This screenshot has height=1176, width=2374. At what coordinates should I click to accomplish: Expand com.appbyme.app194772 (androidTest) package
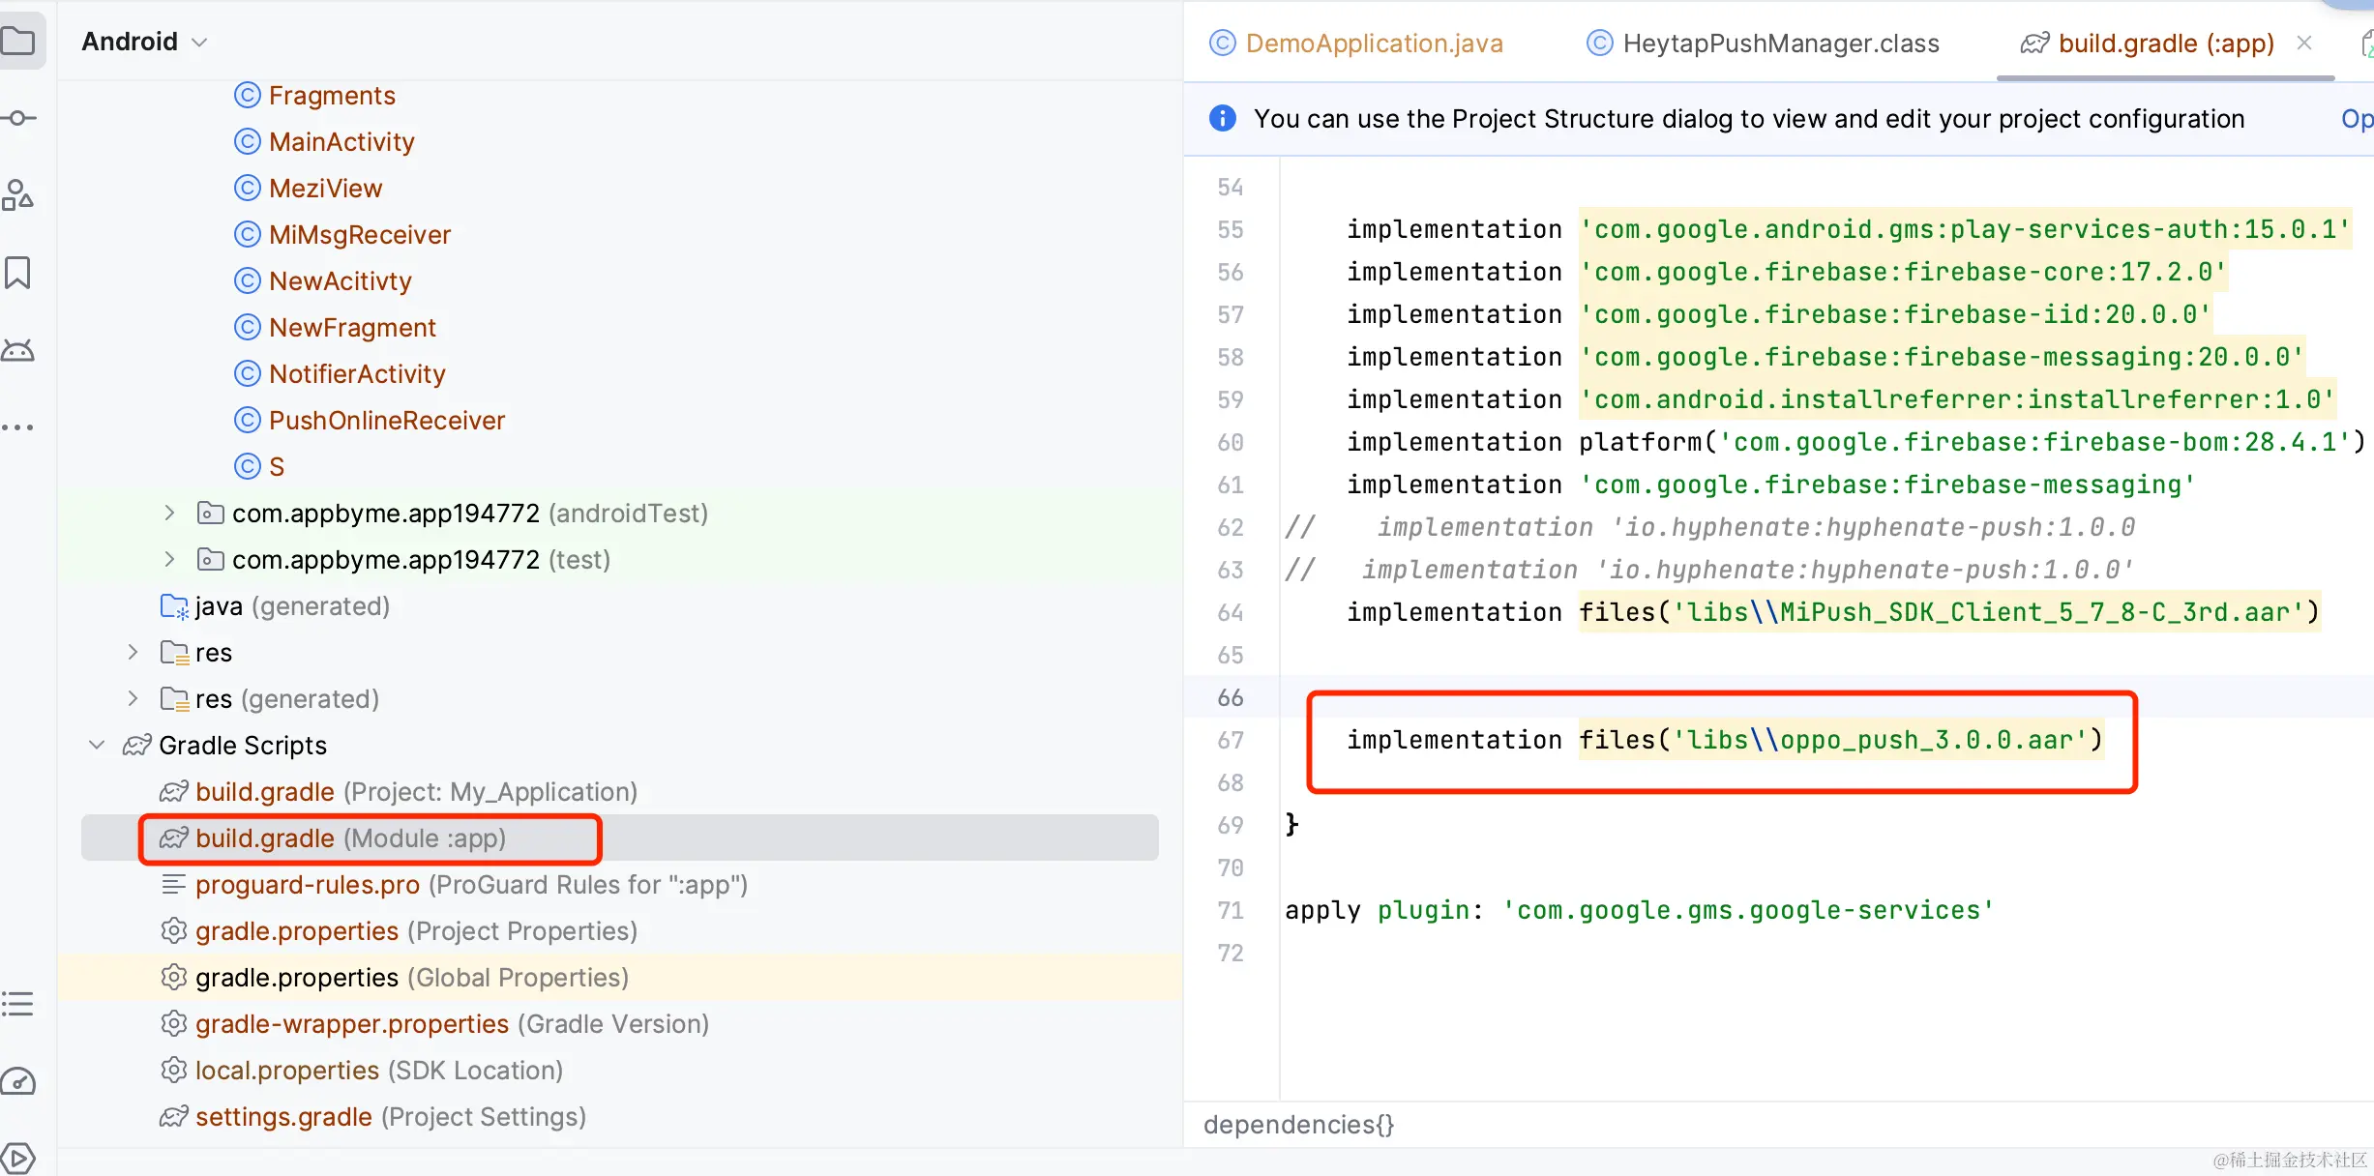(x=169, y=513)
